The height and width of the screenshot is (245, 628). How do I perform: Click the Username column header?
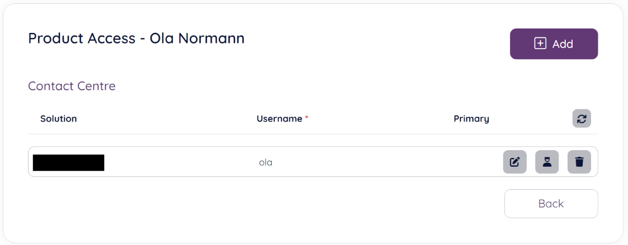pyautogui.click(x=279, y=119)
